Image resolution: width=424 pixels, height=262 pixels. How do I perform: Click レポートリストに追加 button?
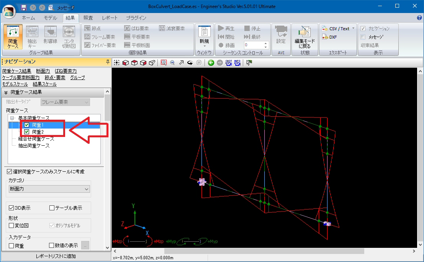56,256
